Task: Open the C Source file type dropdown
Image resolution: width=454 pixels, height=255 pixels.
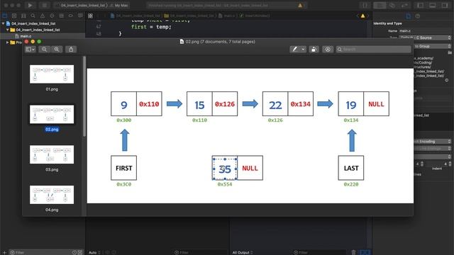Action: [426, 38]
